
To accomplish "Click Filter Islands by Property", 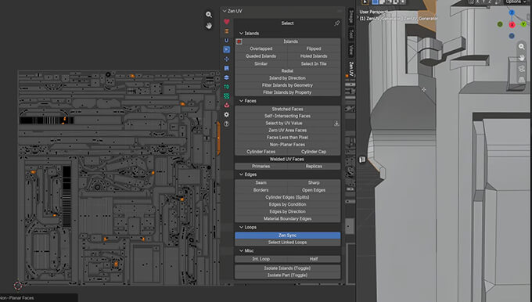I will click(287, 92).
